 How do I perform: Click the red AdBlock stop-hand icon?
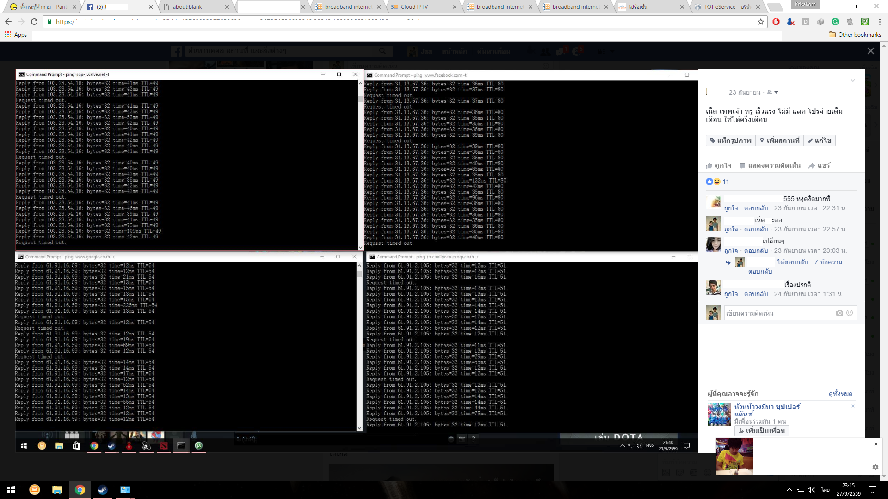[x=776, y=22]
